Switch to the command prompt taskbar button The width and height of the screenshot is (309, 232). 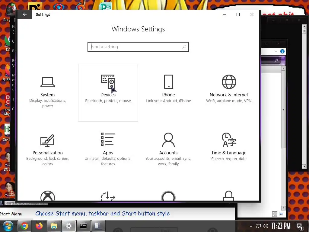83,226
